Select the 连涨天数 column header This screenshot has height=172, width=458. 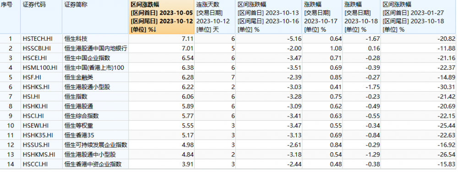click(215, 17)
